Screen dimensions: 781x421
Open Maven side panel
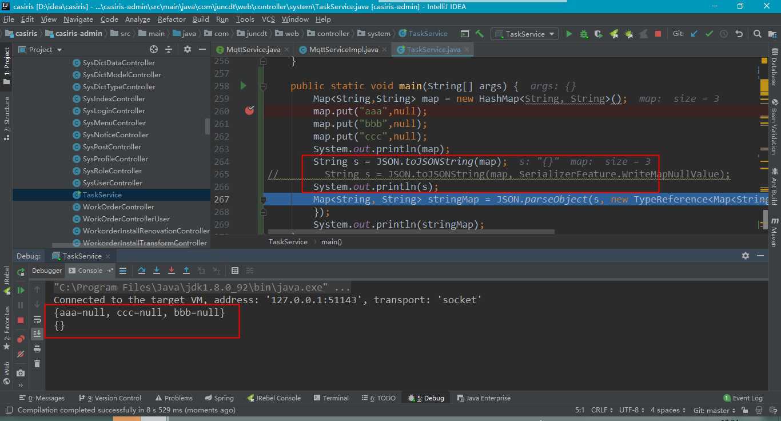point(774,231)
